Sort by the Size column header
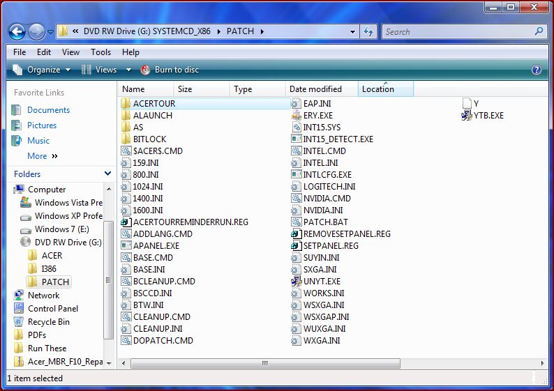This screenshot has height=391, width=554. [x=202, y=89]
